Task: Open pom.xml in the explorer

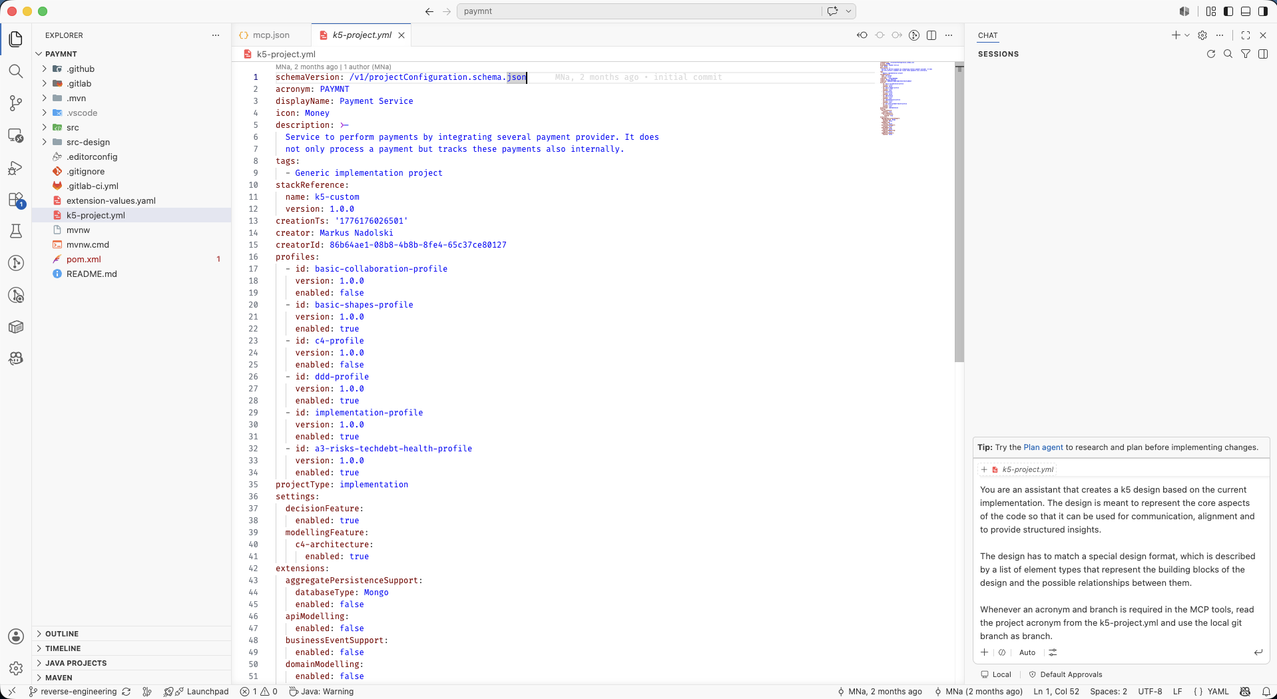Action: pos(84,259)
